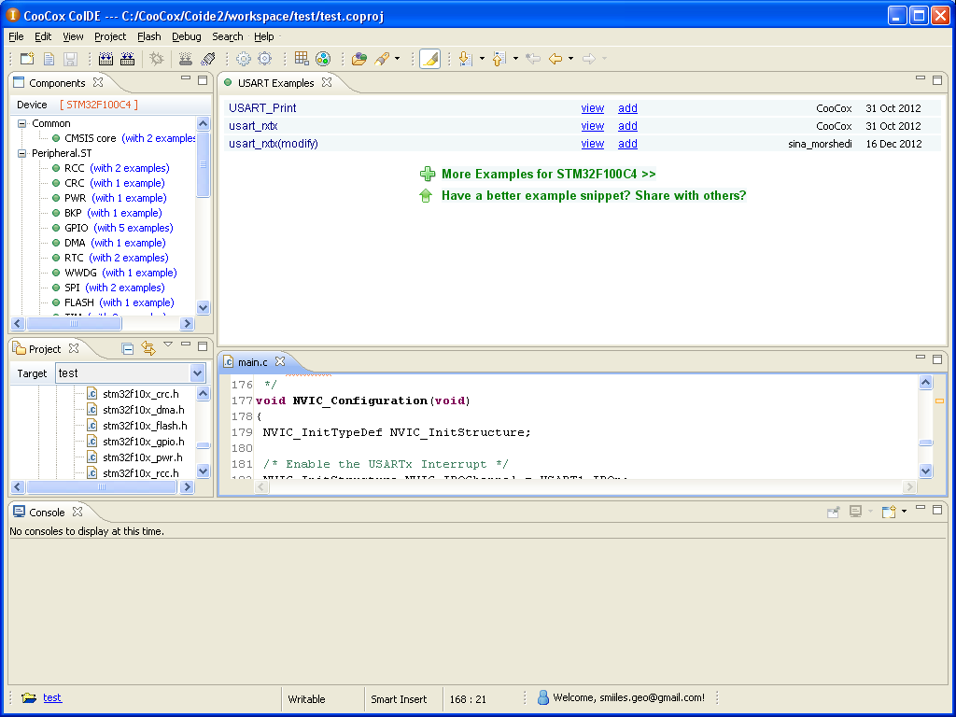
Task: Maximize the USART Examples panel
Action: 937,80
